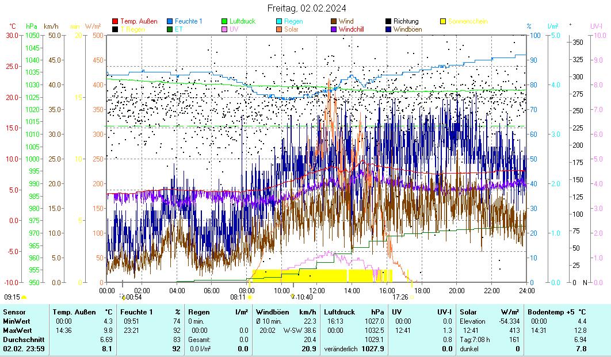The height and width of the screenshot is (357, 611).
Task: Click the Windchill legend label
Action: [351, 29]
